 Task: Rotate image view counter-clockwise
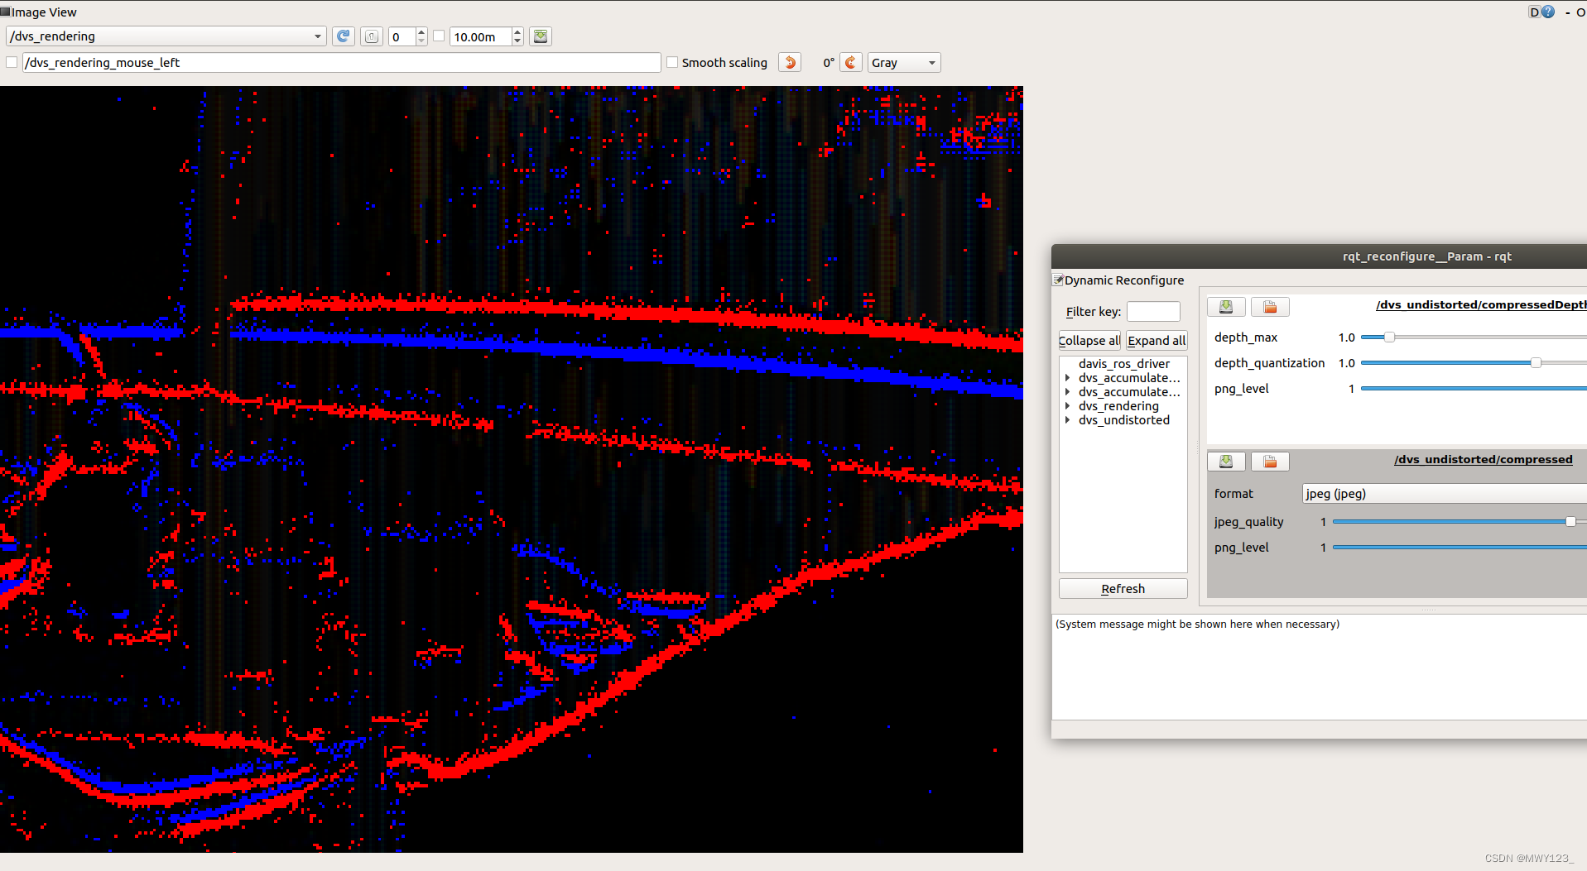click(790, 63)
